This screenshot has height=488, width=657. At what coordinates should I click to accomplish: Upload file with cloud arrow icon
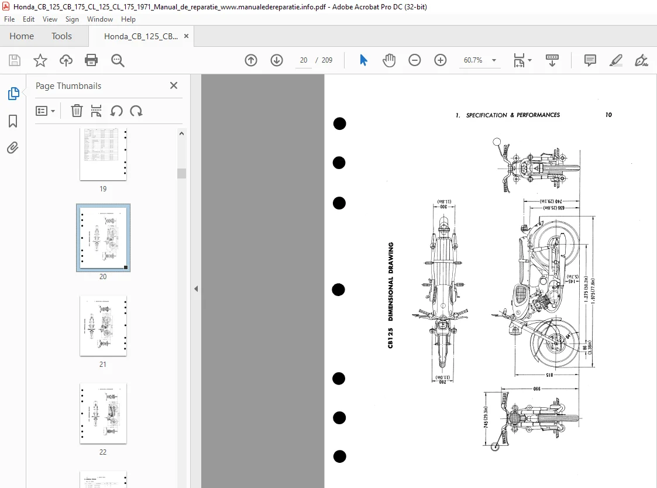click(x=66, y=60)
